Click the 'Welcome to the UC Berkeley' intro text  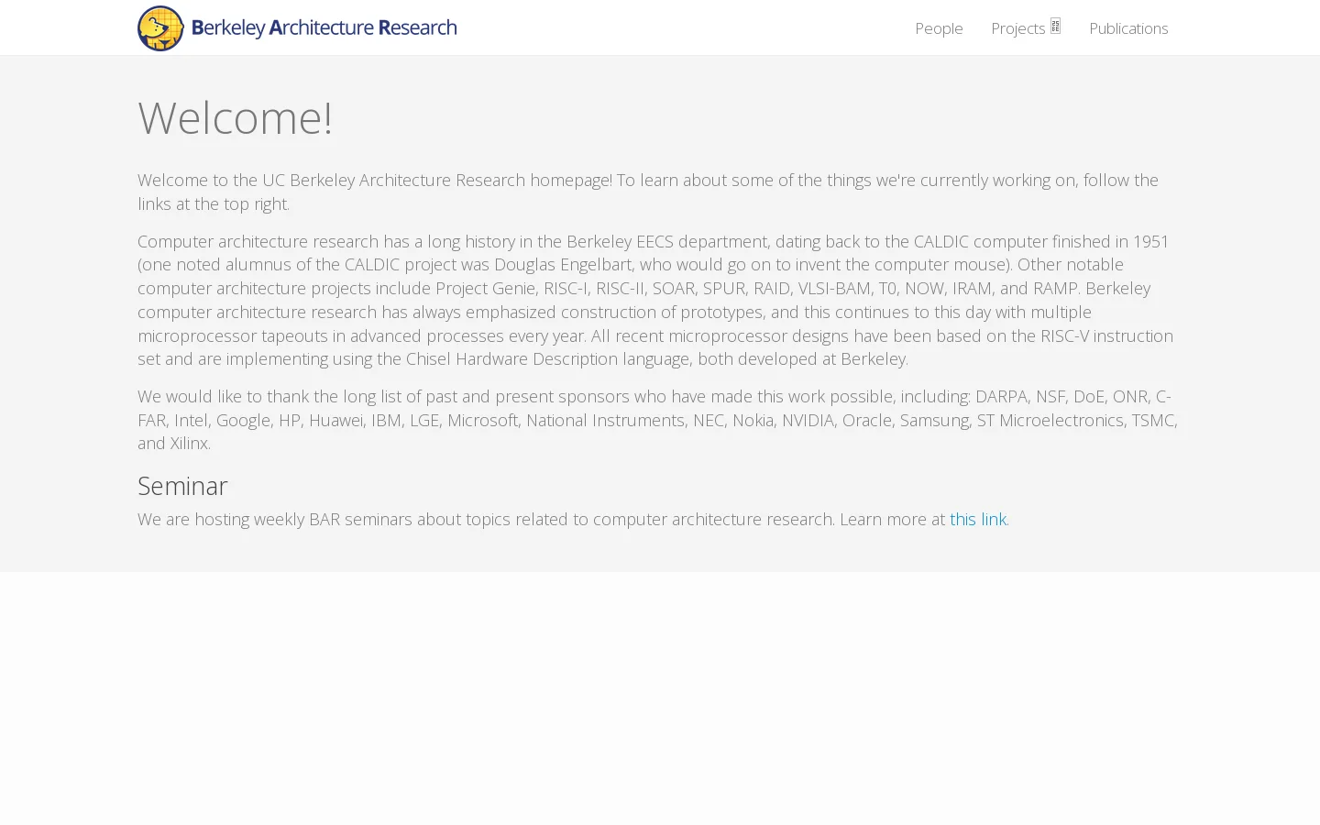(648, 192)
